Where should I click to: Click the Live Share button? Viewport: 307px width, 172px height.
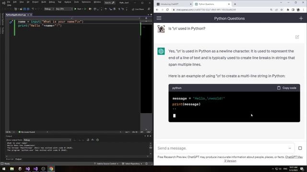[x=138, y=9]
